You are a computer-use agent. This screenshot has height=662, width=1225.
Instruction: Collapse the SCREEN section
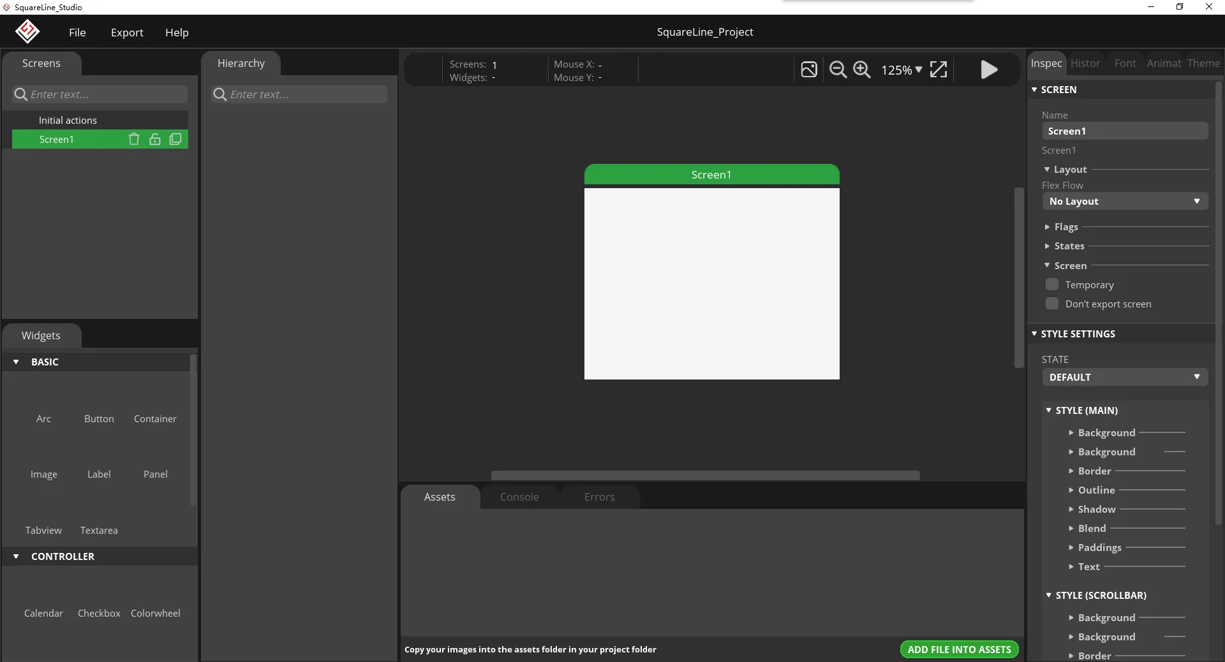point(1034,89)
